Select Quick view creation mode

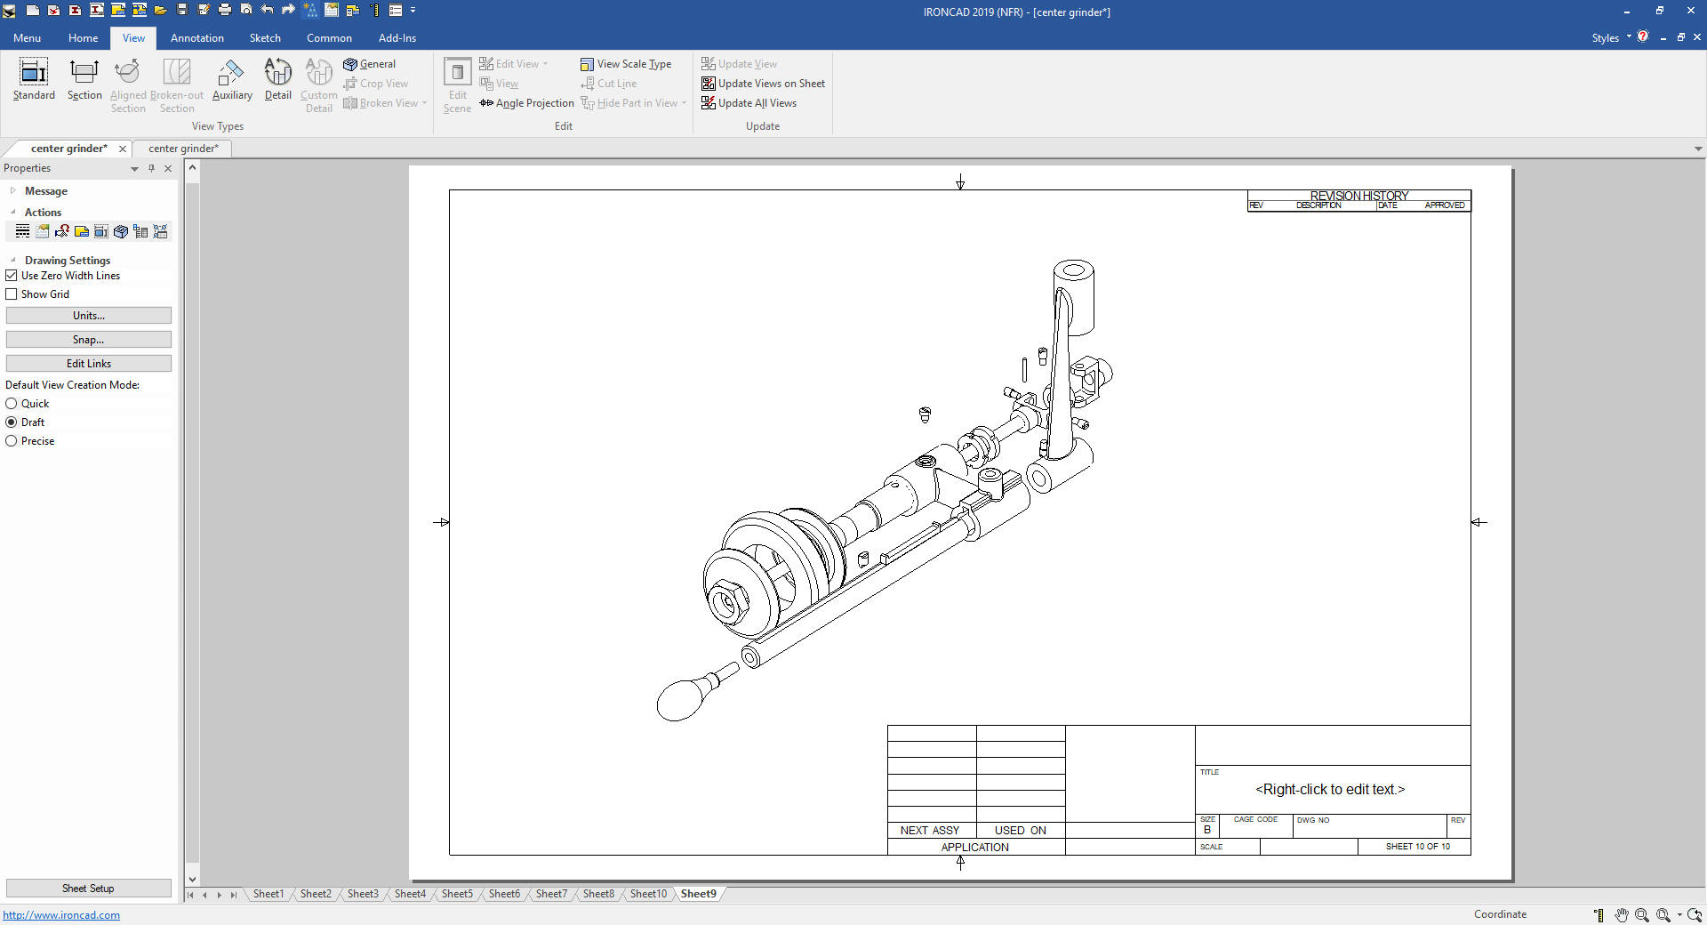pos(12,404)
